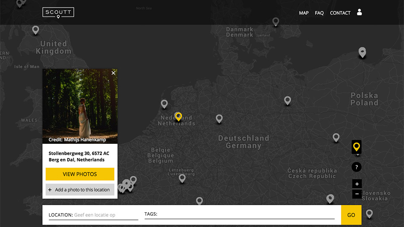Click the Polska Poland map label
The height and width of the screenshot is (227, 404).
point(364,99)
